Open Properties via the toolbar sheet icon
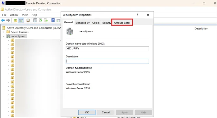 (x=35, y=20)
